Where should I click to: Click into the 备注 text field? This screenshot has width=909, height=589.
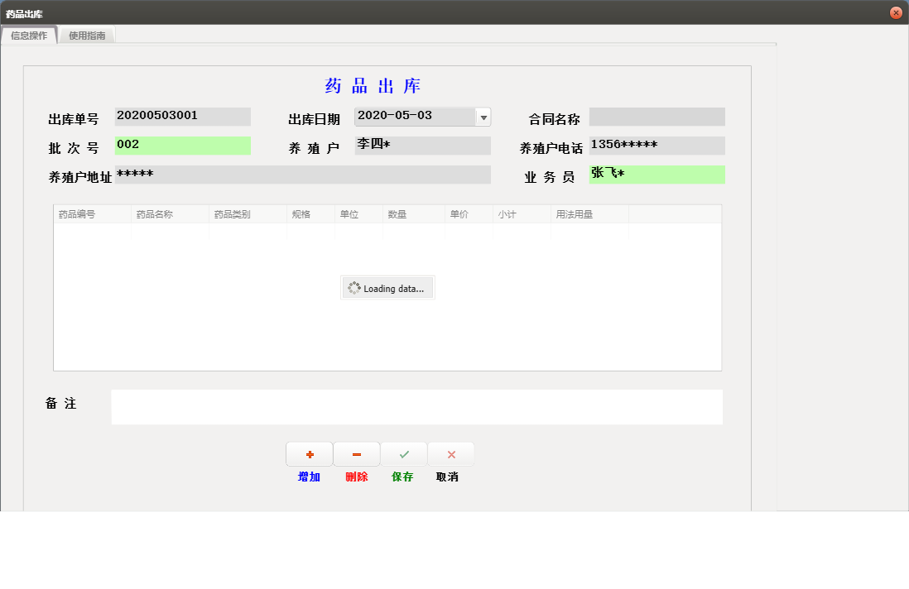tap(416, 407)
